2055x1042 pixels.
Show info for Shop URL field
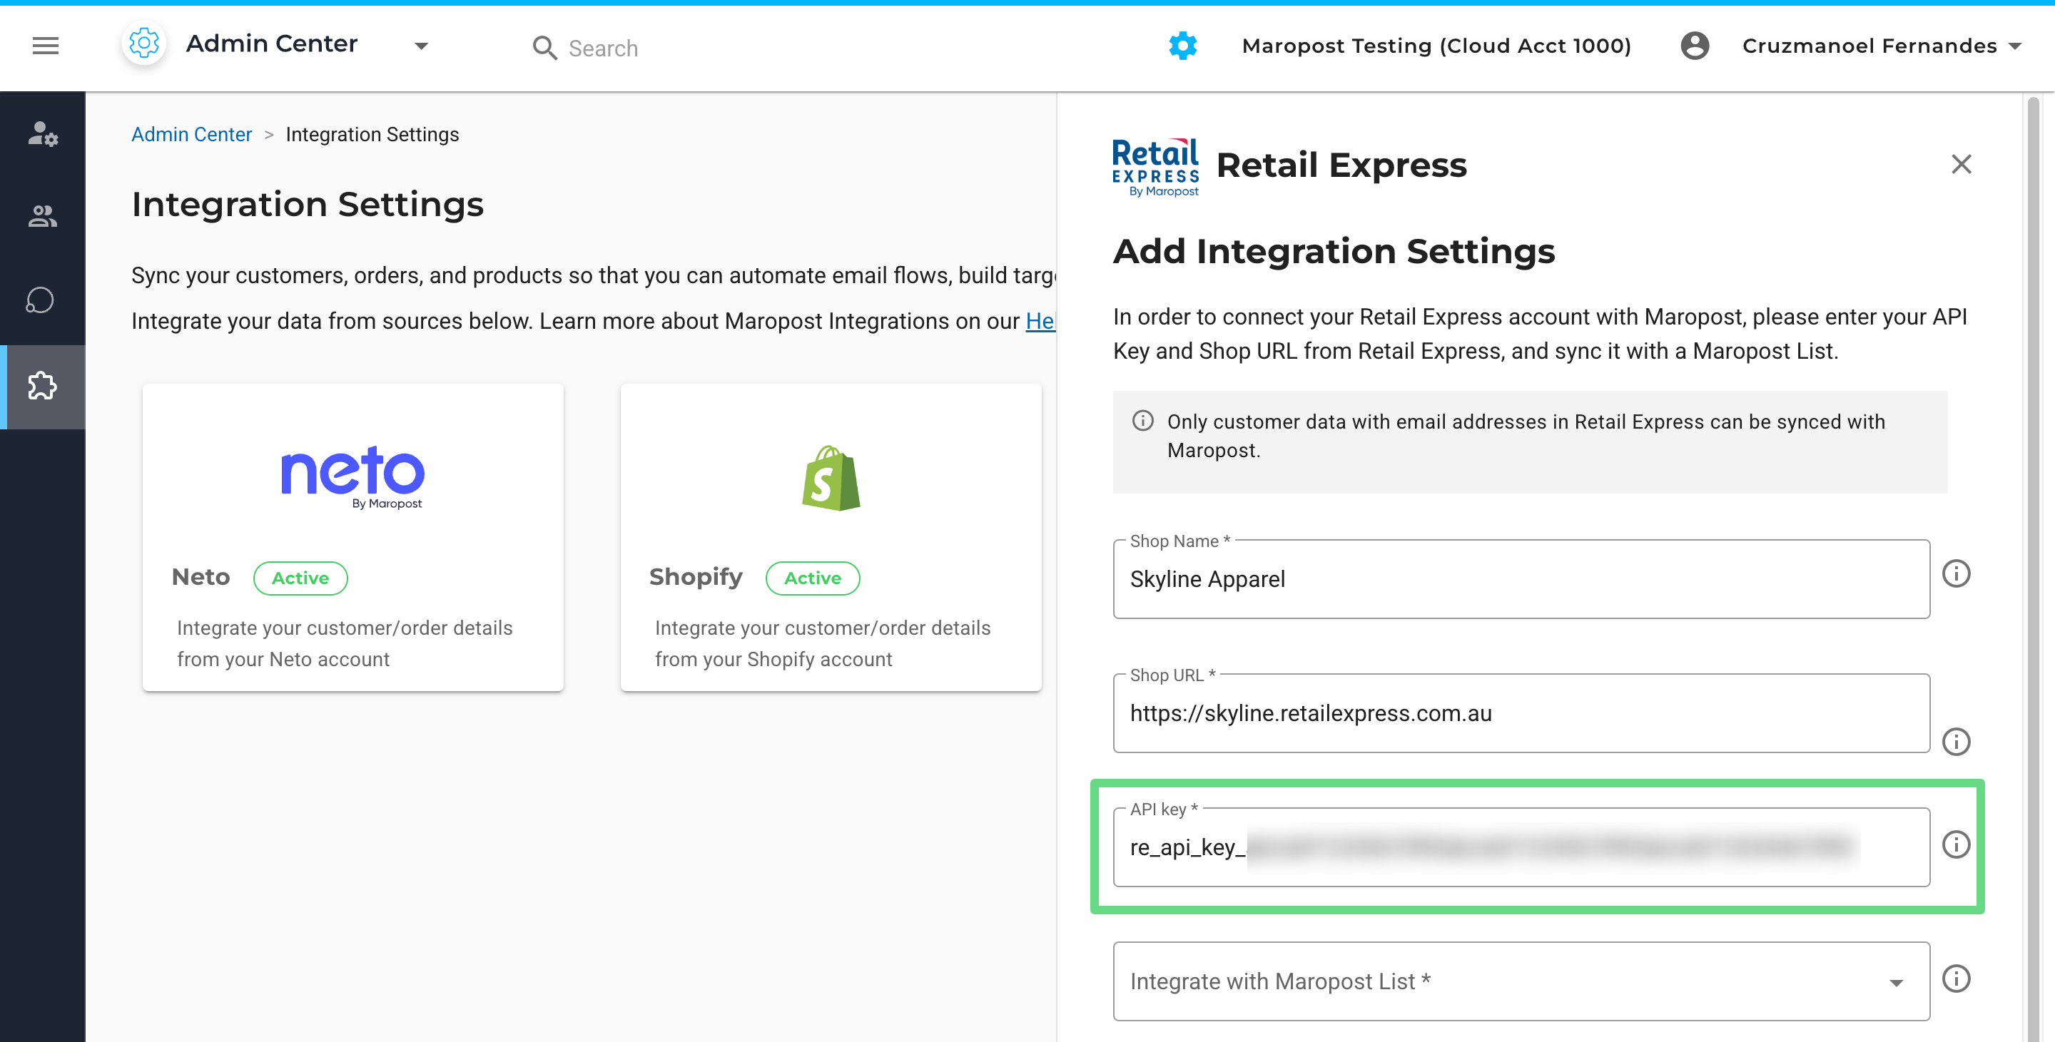1955,742
